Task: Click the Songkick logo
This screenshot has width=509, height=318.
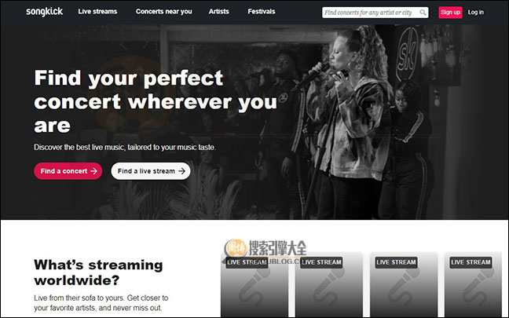Action: [x=45, y=12]
